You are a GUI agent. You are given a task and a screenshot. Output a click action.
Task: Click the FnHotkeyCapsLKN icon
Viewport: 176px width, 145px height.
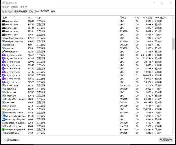[x=3, y=116]
